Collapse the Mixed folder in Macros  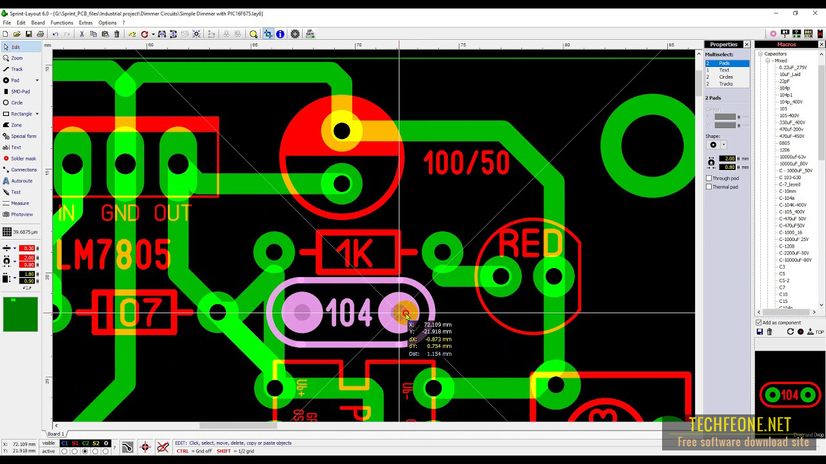click(769, 61)
